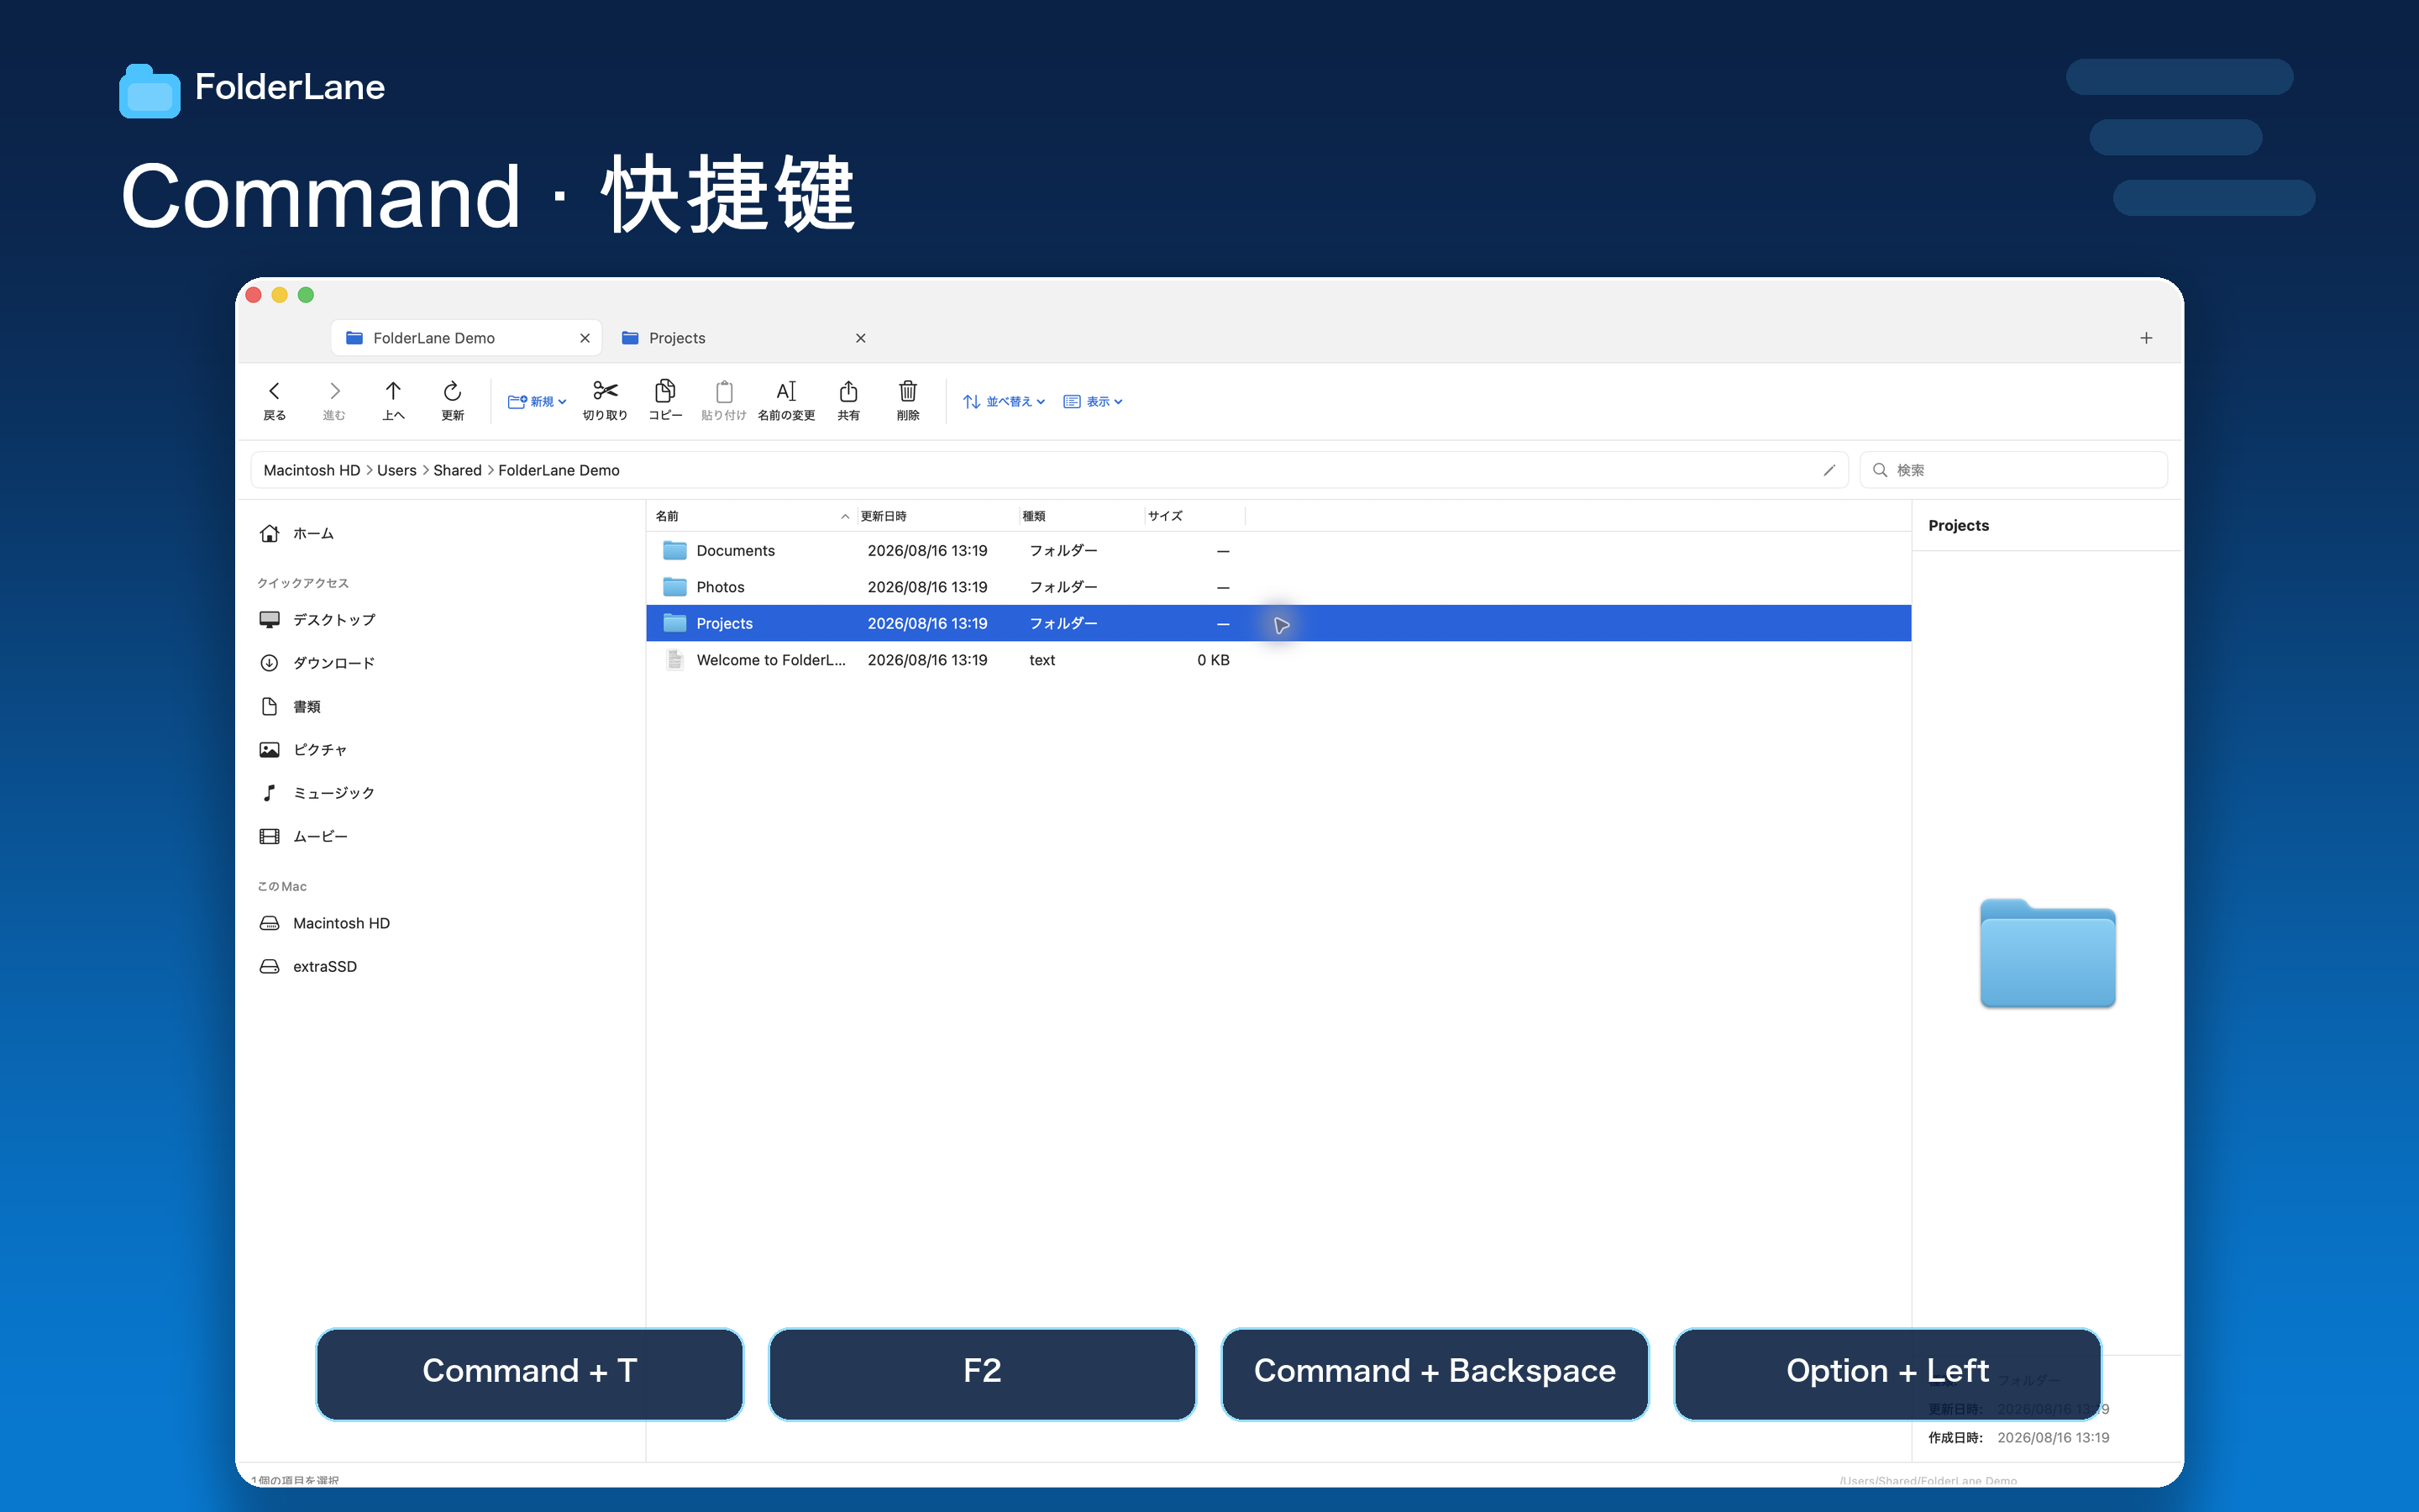Click the search (検索) field
Image resolution: width=2419 pixels, height=1512 pixels.
(2013, 470)
